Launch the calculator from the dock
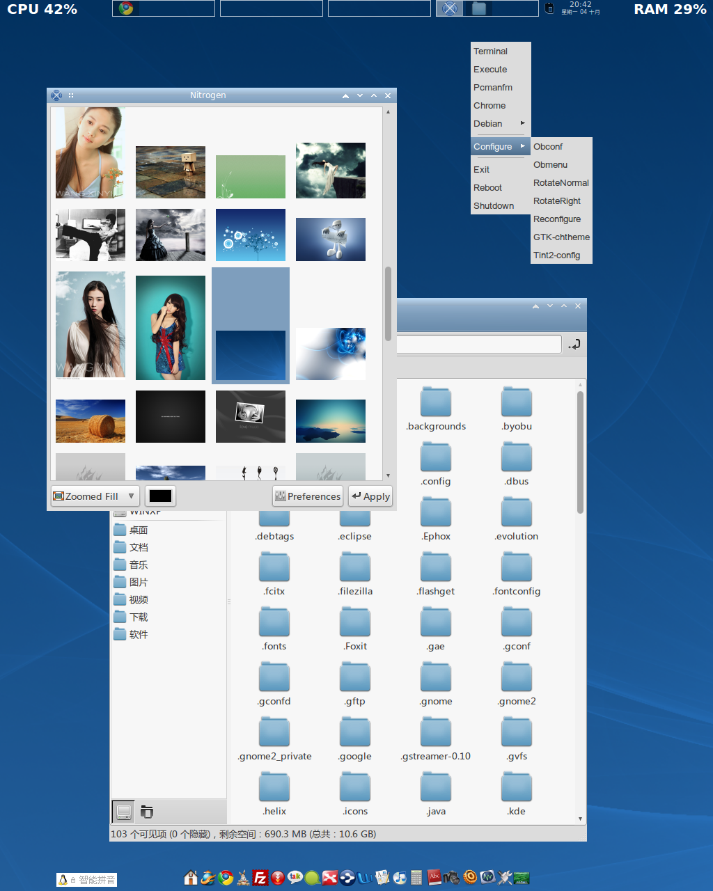 417,878
